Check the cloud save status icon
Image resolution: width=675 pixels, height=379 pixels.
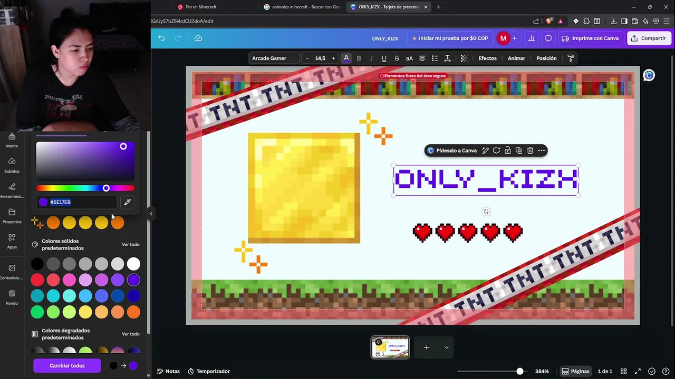point(198,38)
